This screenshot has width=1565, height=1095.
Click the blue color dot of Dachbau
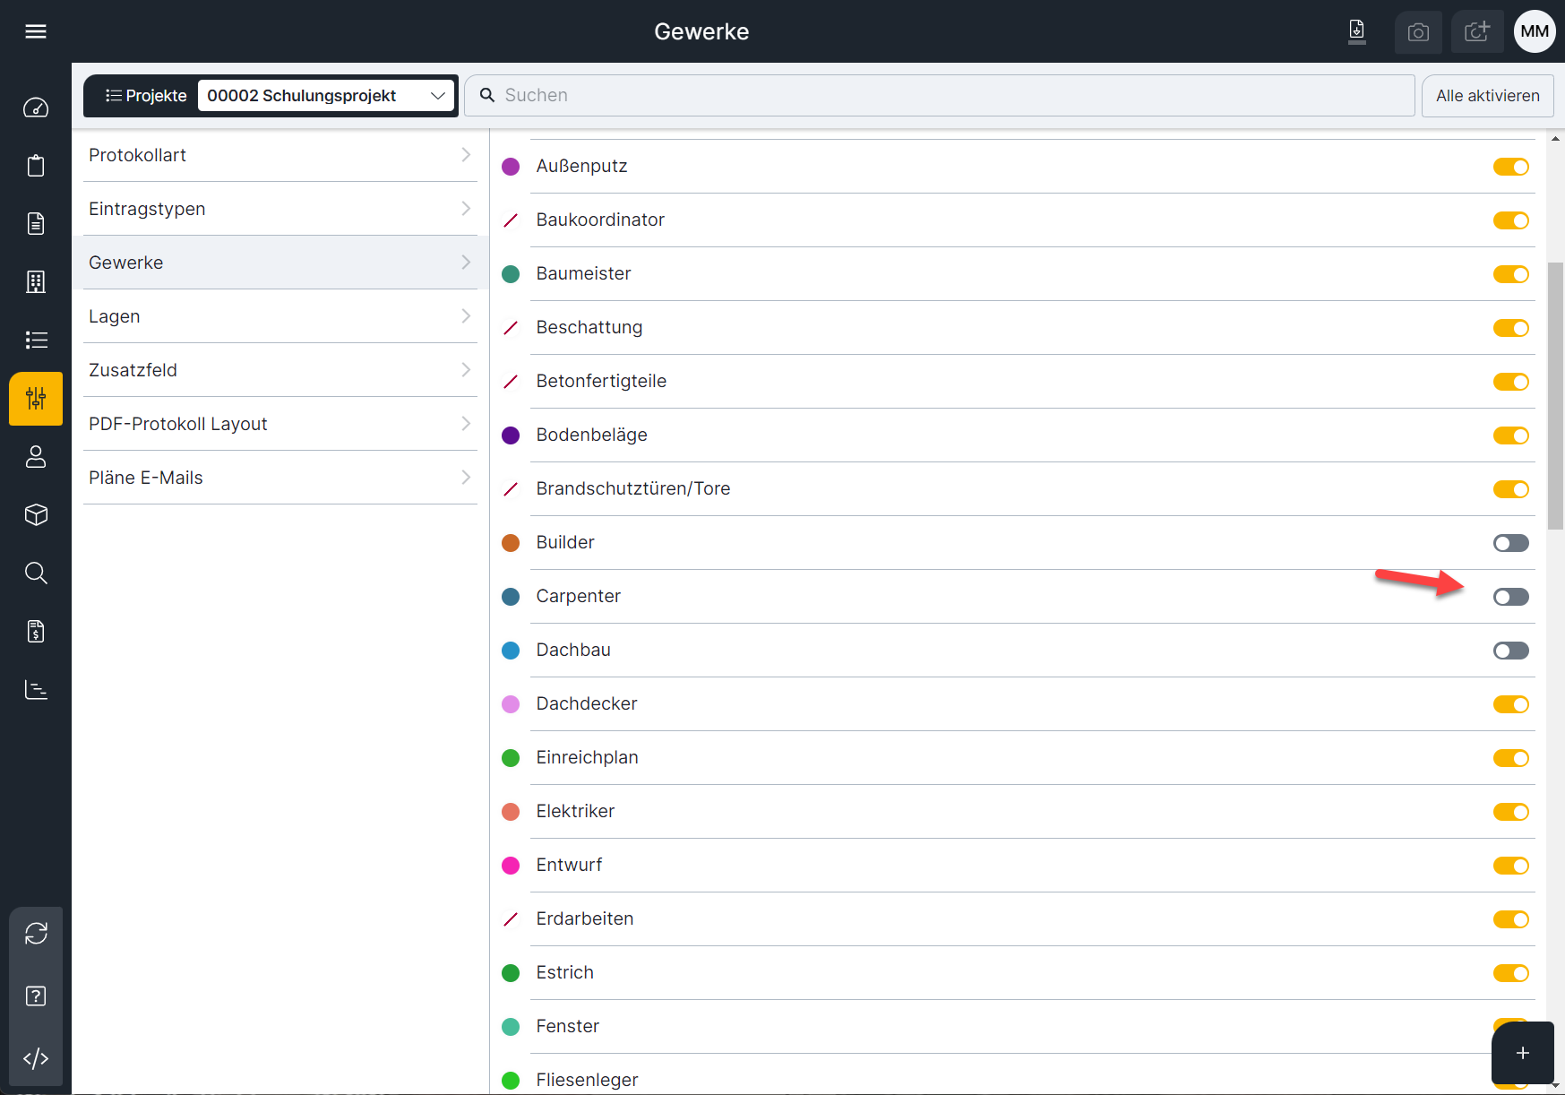click(x=511, y=651)
